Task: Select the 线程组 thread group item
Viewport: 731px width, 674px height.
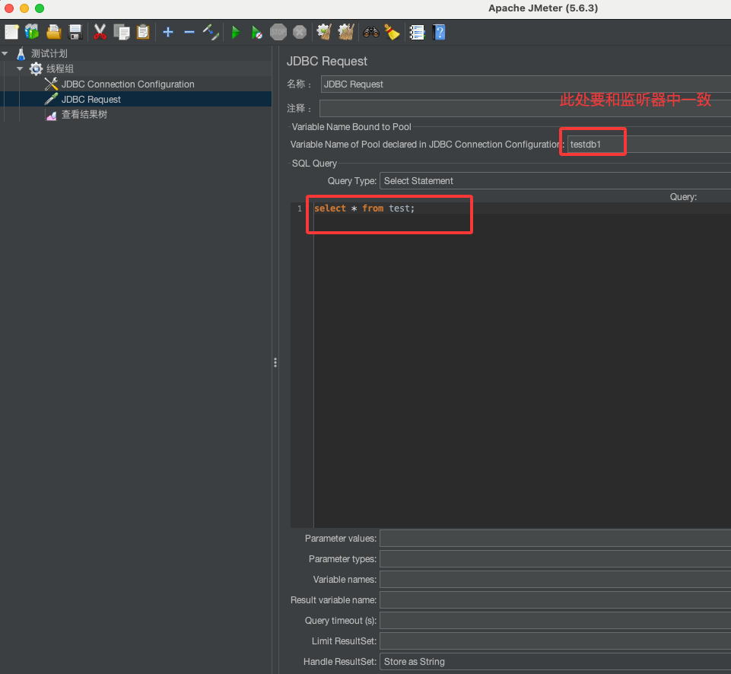Action: pos(59,69)
